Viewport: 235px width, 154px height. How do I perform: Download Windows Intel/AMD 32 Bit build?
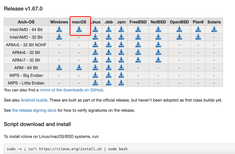coord(59,37)
